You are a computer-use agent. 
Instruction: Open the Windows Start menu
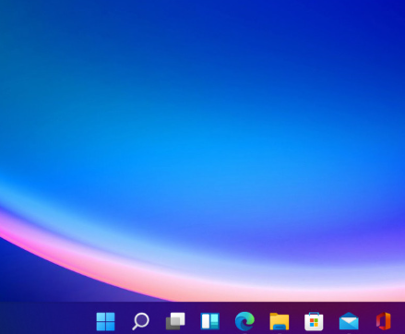pyautogui.click(x=105, y=321)
